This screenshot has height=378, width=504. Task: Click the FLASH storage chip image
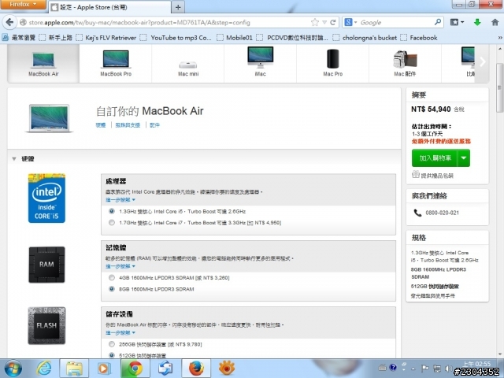[46, 325]
